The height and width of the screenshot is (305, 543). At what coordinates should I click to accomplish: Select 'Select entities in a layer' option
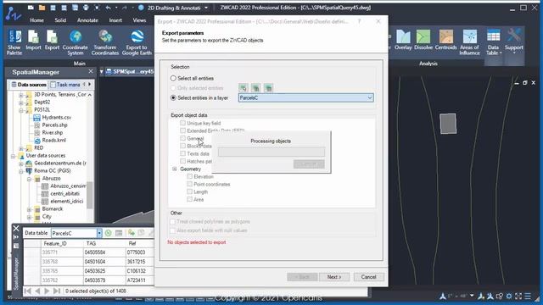click(173, 98)
